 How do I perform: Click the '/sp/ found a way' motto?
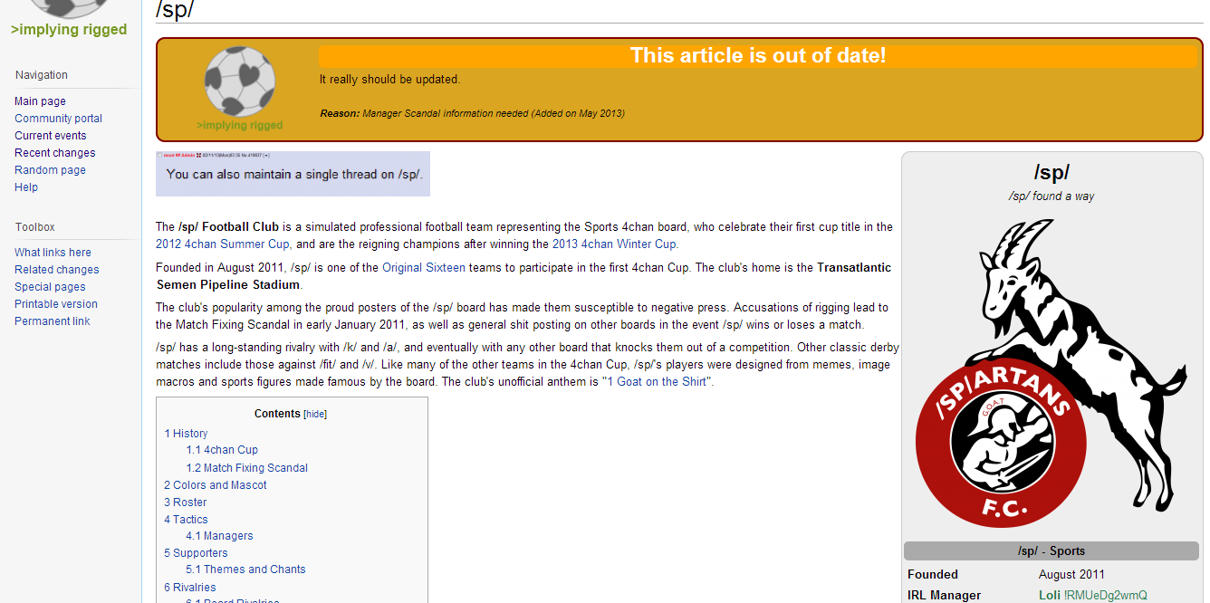point(1052,196)
